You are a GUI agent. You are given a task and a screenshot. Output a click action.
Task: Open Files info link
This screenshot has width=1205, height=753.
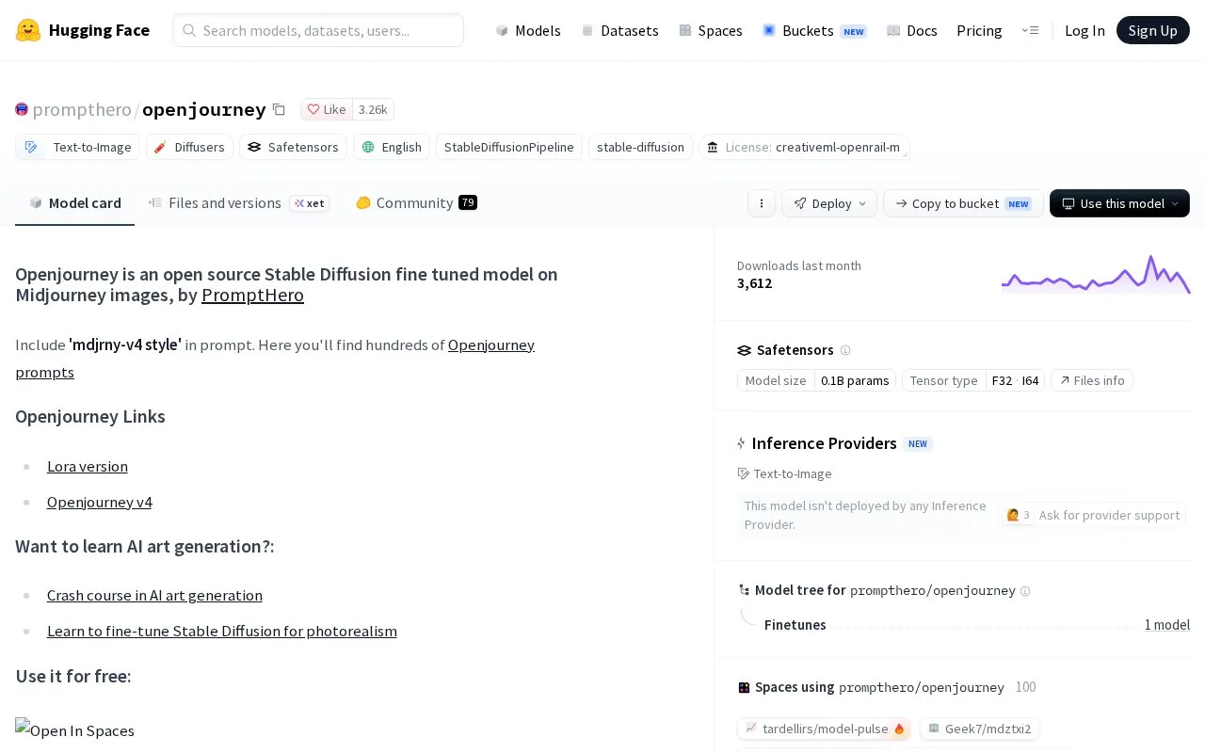point(1092,380)
